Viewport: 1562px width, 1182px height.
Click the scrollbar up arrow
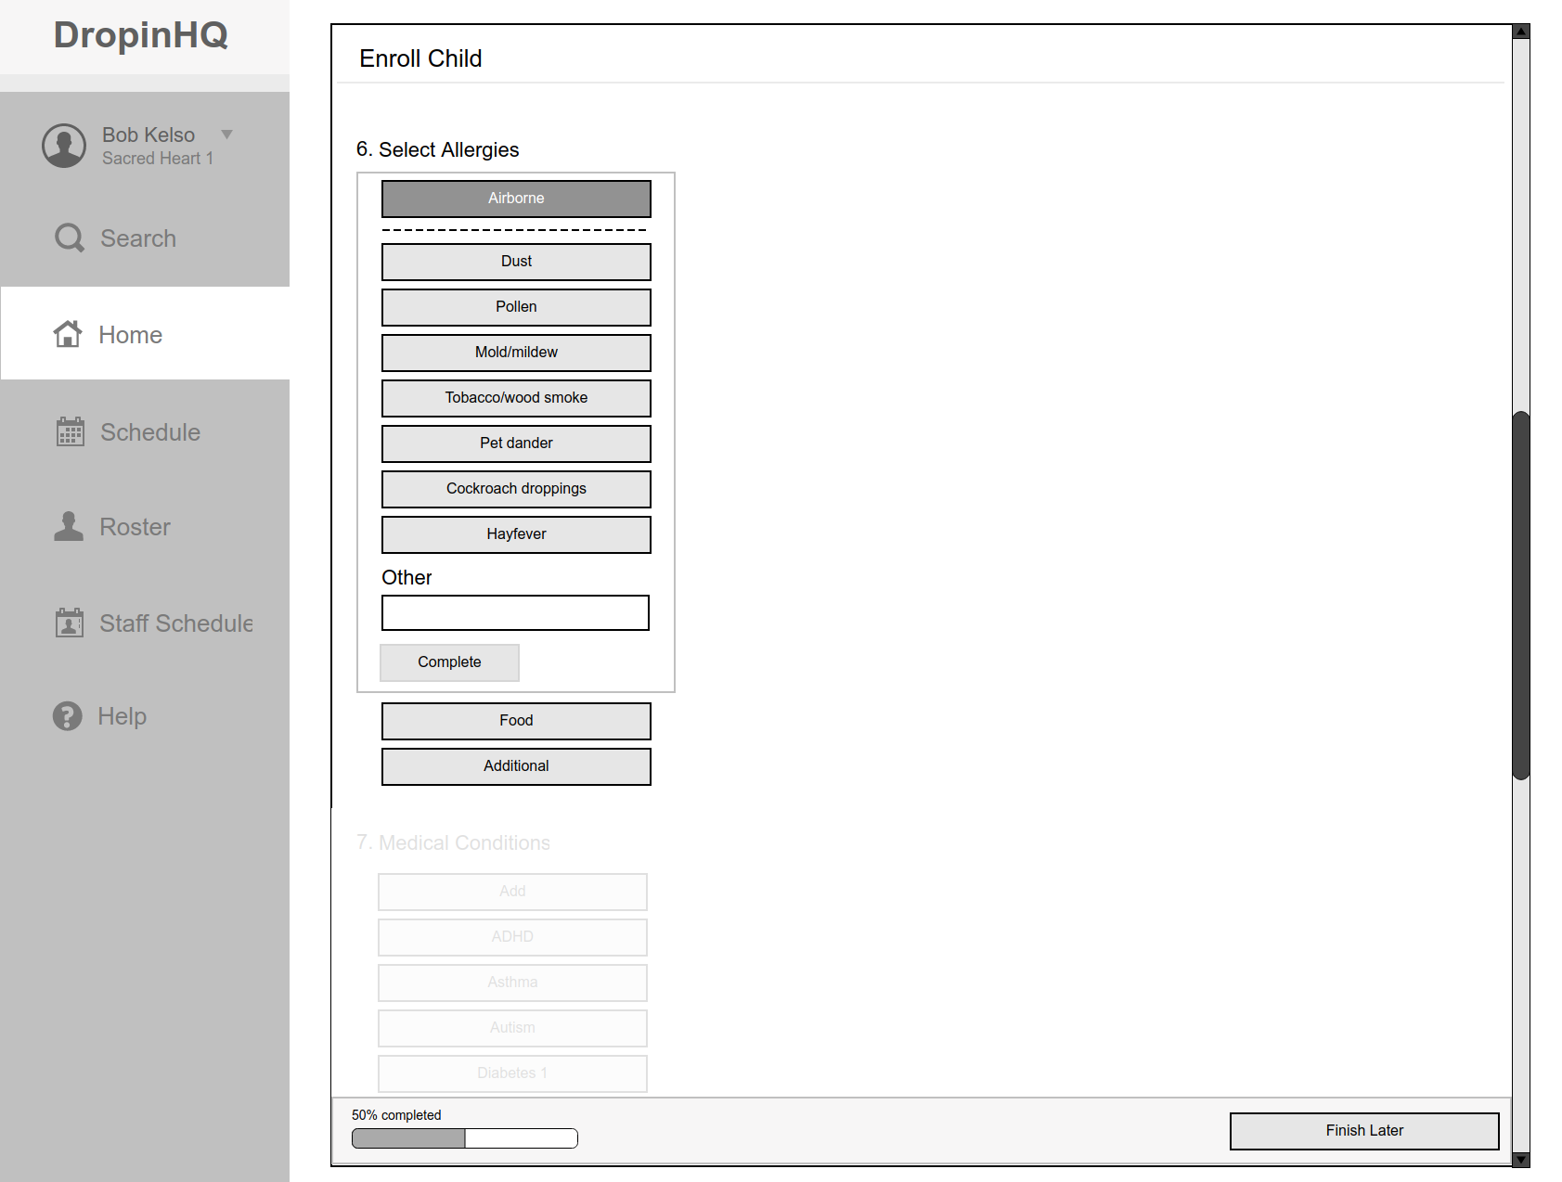point(1520,32)
